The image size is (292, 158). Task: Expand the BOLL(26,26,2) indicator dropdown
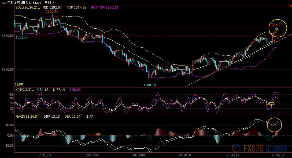tap(39, 8)
